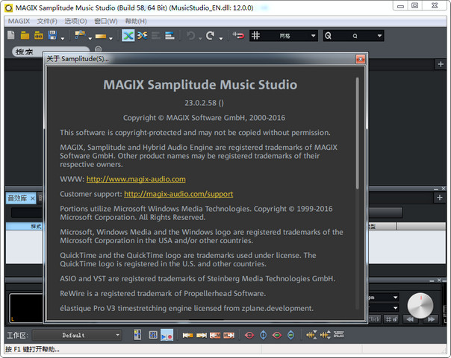This screenshot has width=451, height=358.
Task: Click the magnet snap icon
Action: tap(239, 36)
